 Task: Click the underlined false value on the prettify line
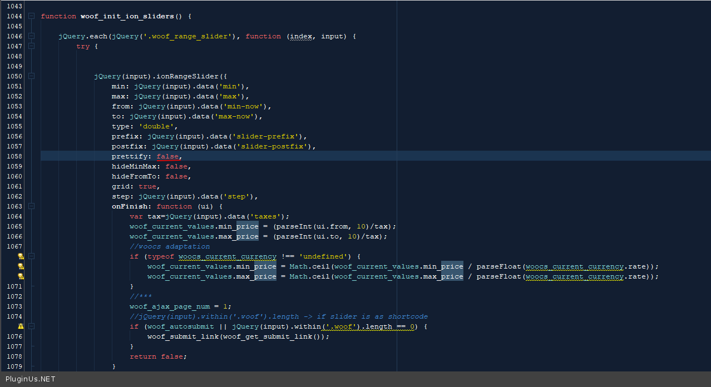click(167, 156)
